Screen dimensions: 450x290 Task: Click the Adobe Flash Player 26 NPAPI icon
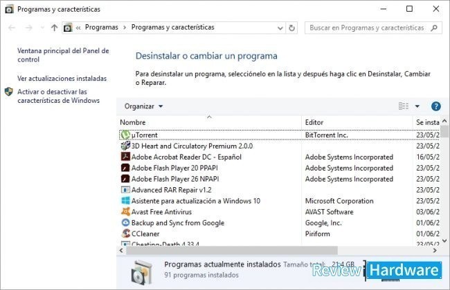(125, 179)
